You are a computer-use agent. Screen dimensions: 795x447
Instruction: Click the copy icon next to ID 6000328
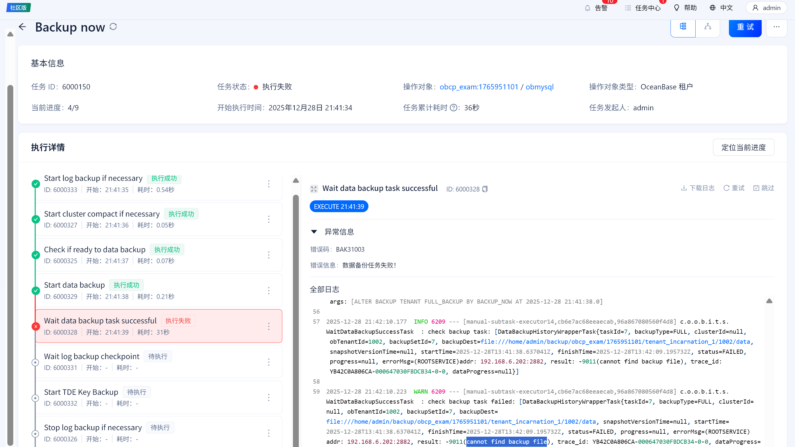tap(485, 189)
